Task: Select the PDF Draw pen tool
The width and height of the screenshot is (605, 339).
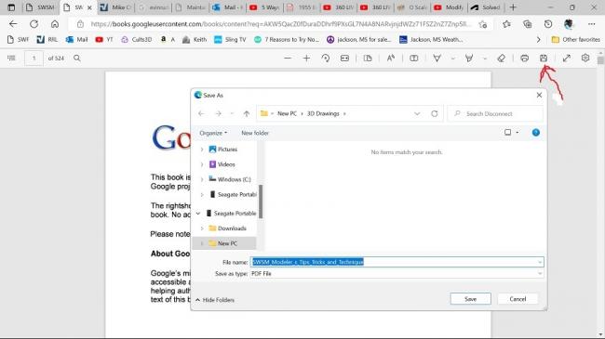Action: [437, 59]
